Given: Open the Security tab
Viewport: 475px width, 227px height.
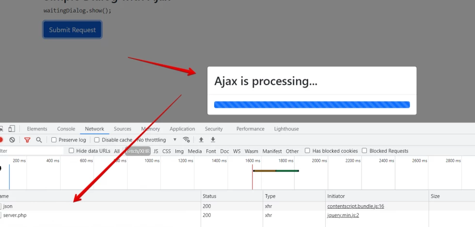Looking at the screenshot, I should (214, 129).
